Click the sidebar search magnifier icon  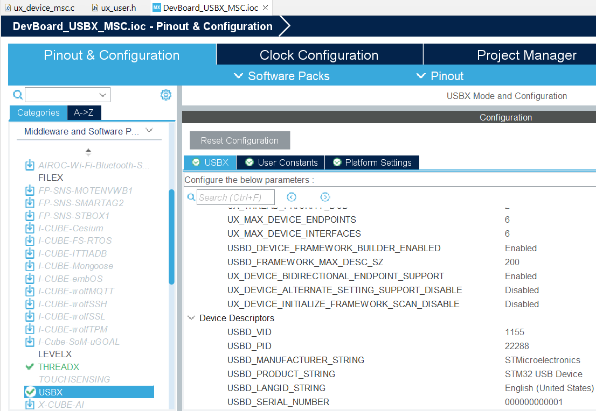coord(18,95)
